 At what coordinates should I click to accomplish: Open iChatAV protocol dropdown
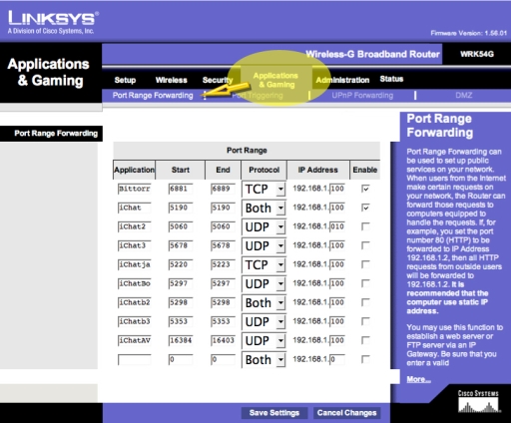point(263,340)
